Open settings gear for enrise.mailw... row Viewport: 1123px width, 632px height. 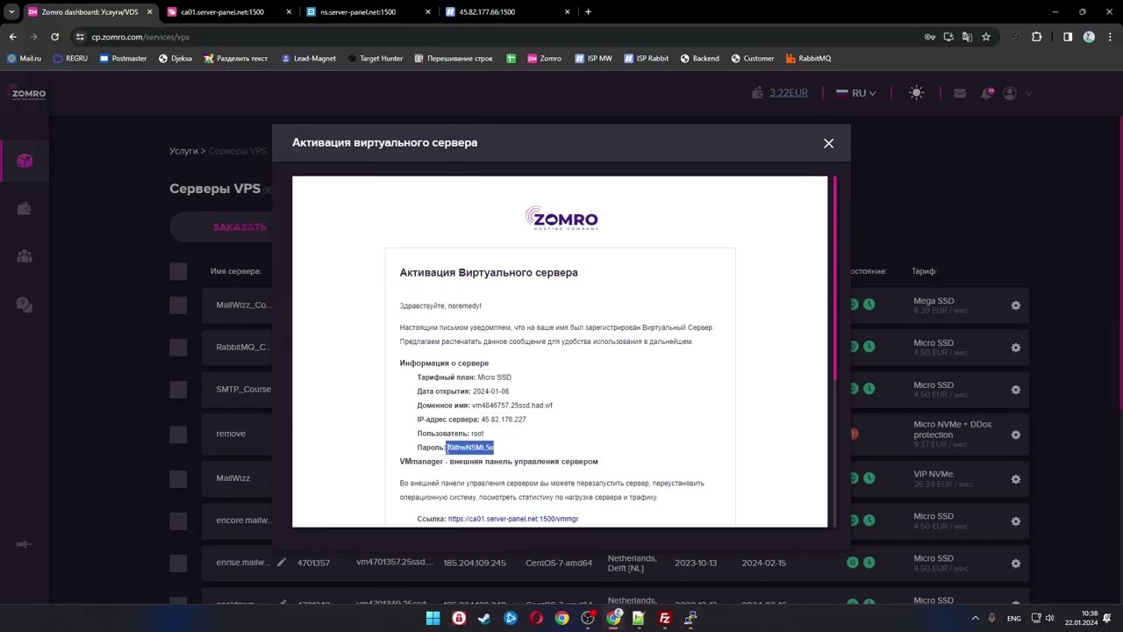[x=1015, y=564]
